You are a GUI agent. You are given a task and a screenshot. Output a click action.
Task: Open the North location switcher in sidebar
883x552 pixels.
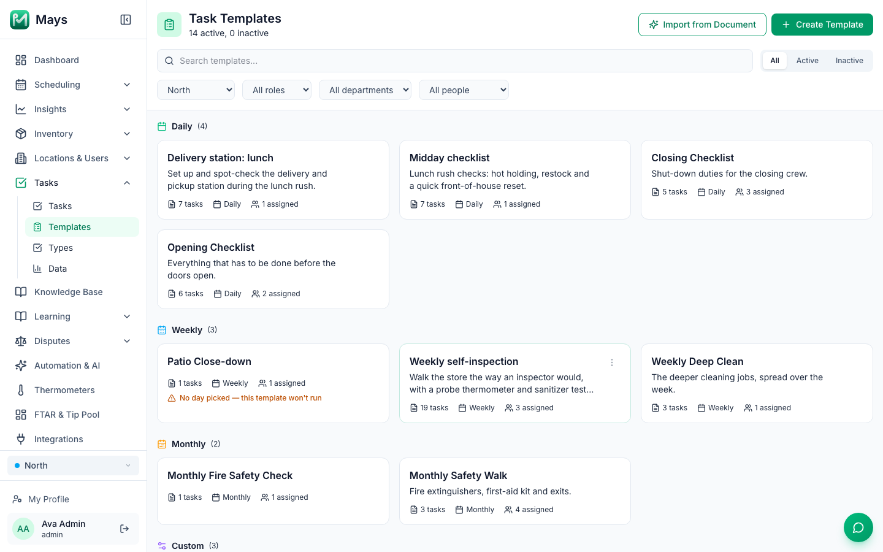point(74,466)
